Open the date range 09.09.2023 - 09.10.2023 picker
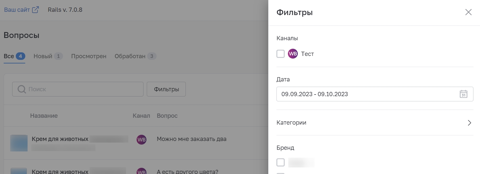The width and height of the screenshot is (480, 174). [x=375, y=94]
